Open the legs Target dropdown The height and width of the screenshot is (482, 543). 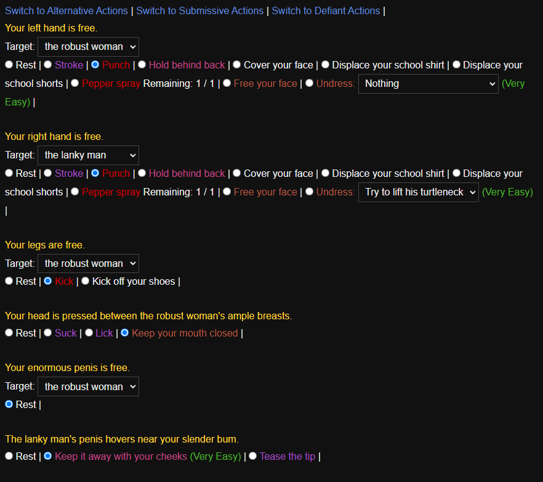click(88, 264)
